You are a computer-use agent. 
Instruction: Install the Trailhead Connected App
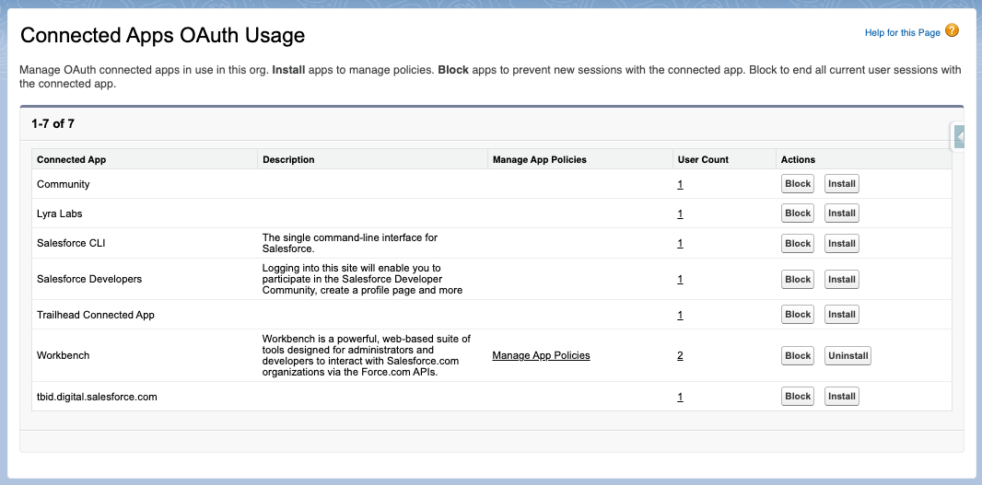(x=842, y=314)
